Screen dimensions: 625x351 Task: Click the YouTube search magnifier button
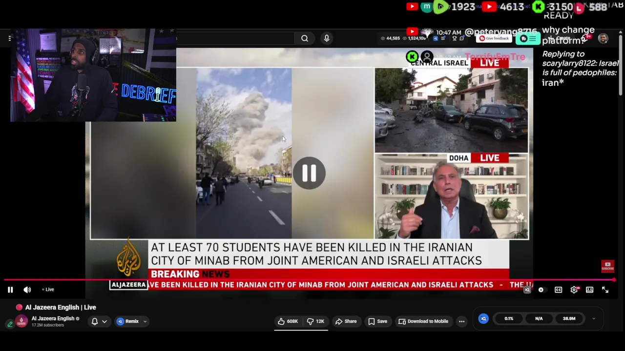(x=305, y=39)
